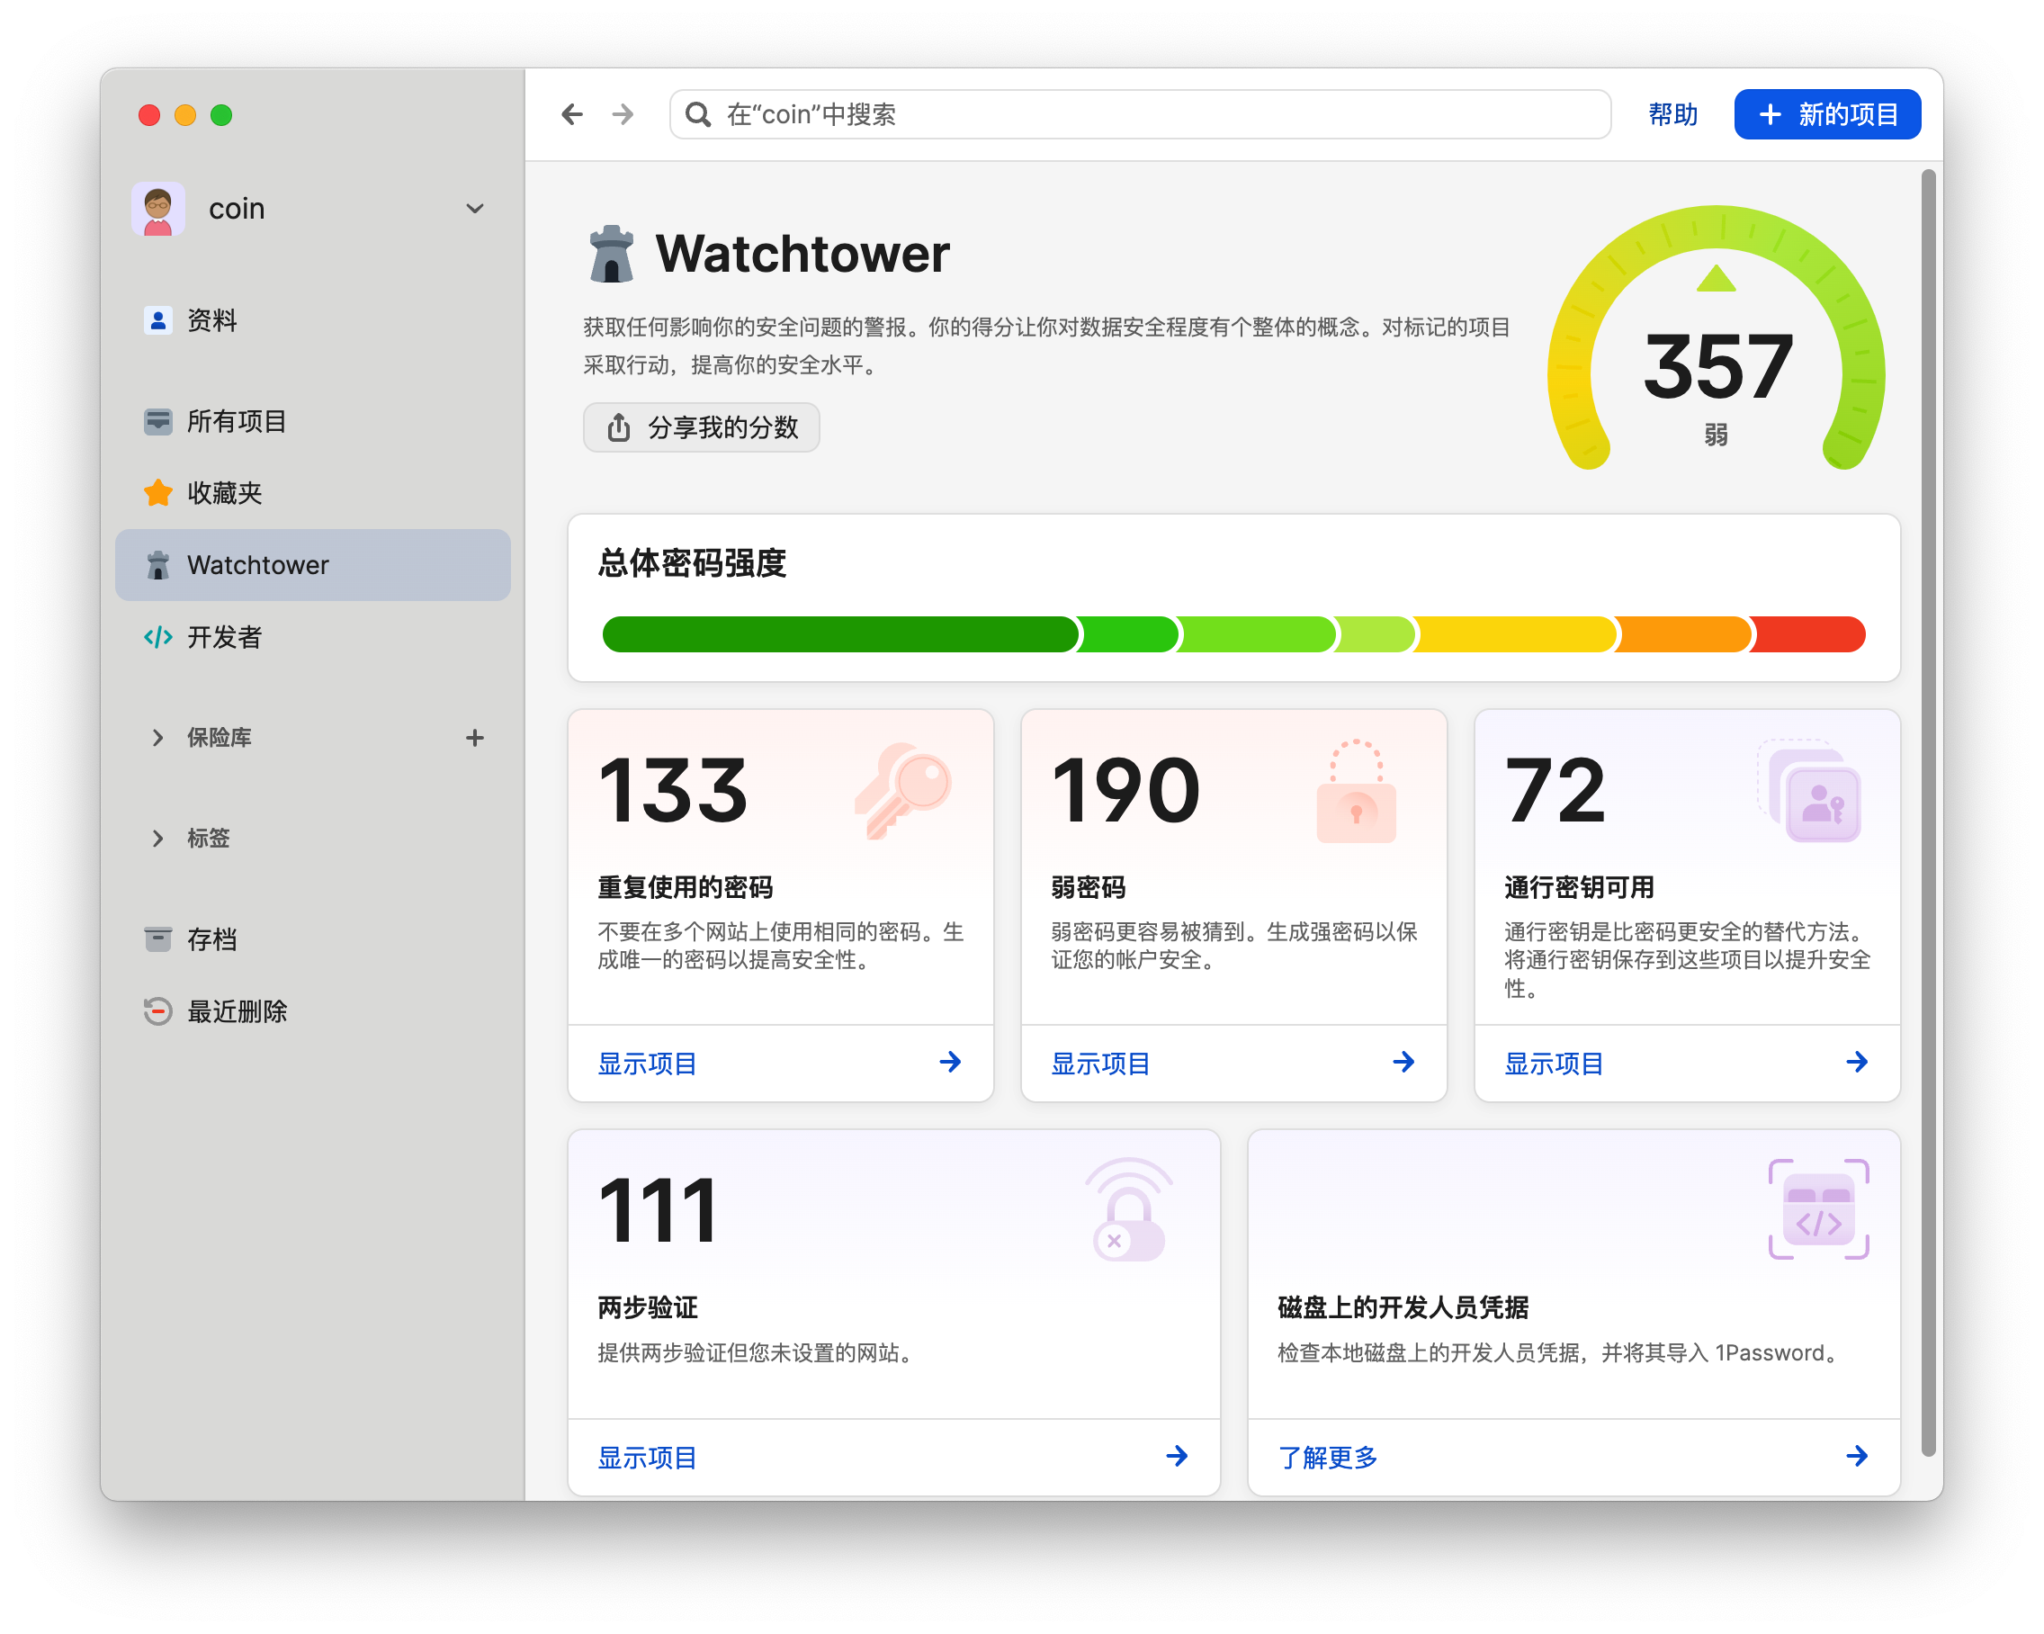Screen dimensions: 2044x1634
Task: Click the Watchtower tower icon in sidebar
Action: [157, 565]
